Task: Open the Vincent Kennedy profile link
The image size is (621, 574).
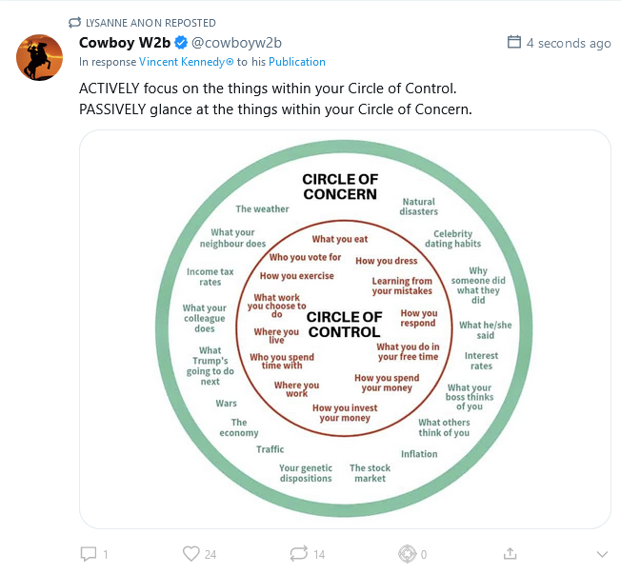Action: 187,62
